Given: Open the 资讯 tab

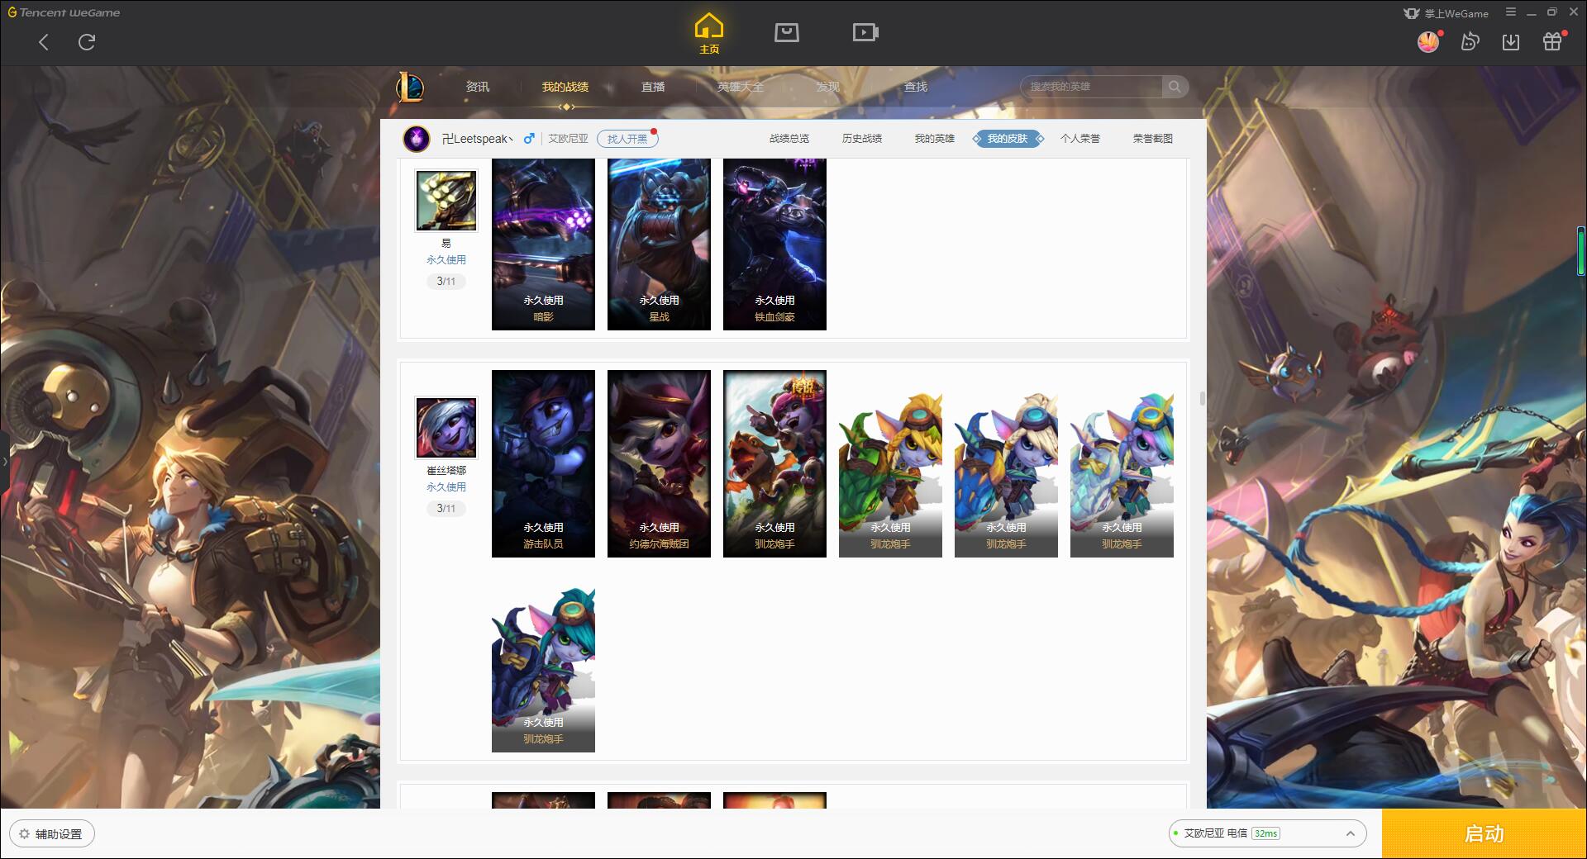Looking at the screenshot, I should coord(478,87).
